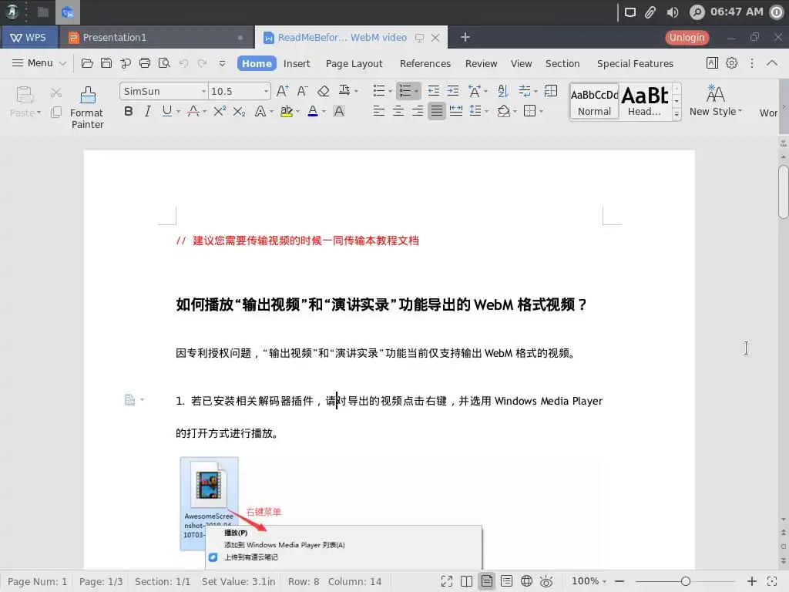This screenshot has height=592, width=789.
Task: Apply Superscript formatting
Action: pos(220,111)
